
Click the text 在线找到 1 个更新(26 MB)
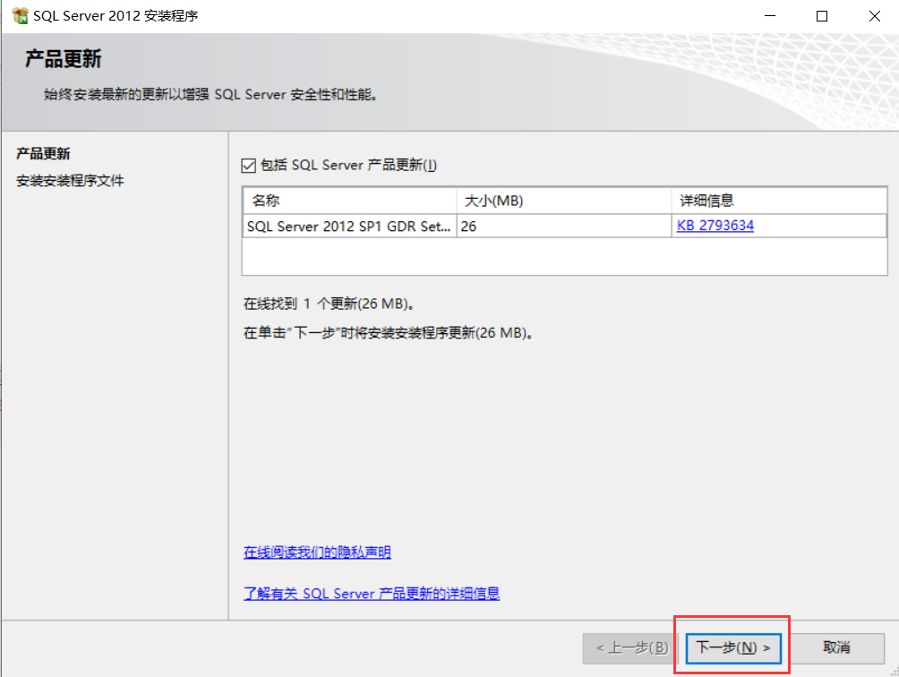330,304
